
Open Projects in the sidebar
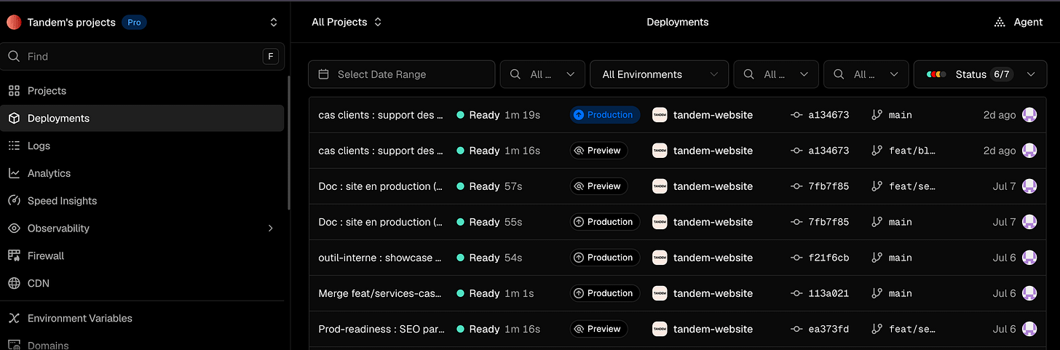[142, 91]
